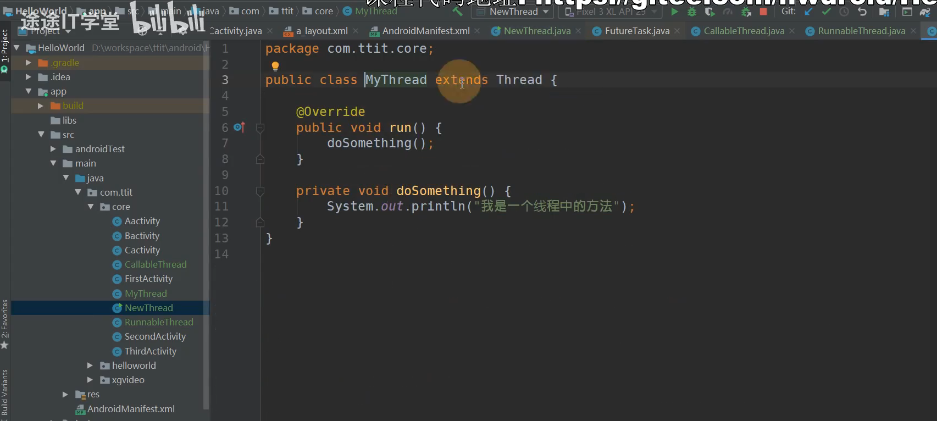Image resolution: width=937 pixels, height=421 pixels.
Task: Close the FutureTask.java tab
Action: click(x=677, y=31)
